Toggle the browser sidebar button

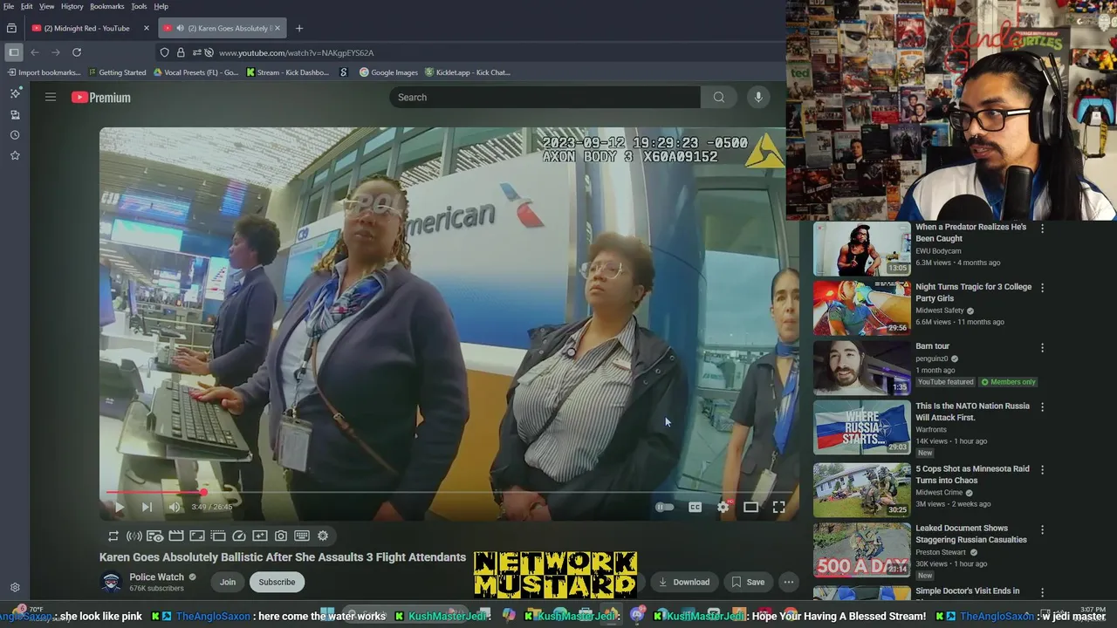[x=13, y=52]
